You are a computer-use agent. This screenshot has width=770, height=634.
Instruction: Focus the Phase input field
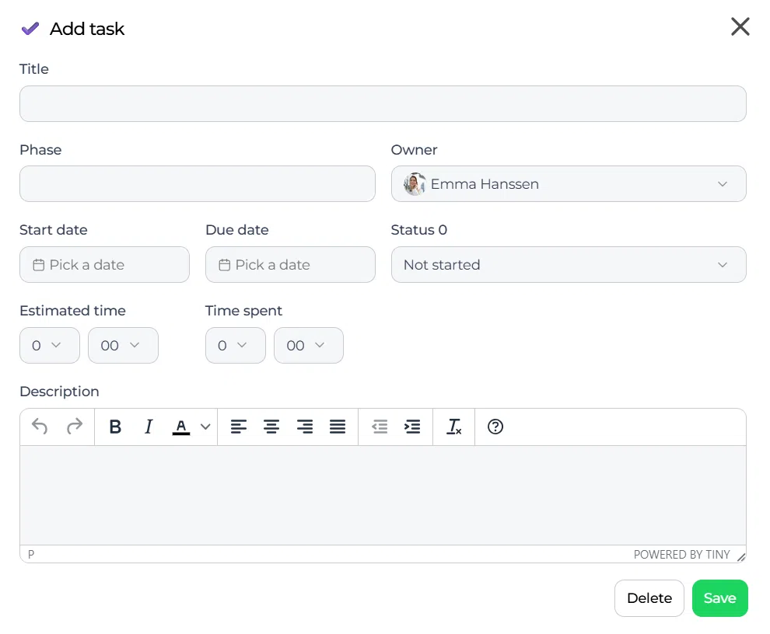tap(198, 184)
